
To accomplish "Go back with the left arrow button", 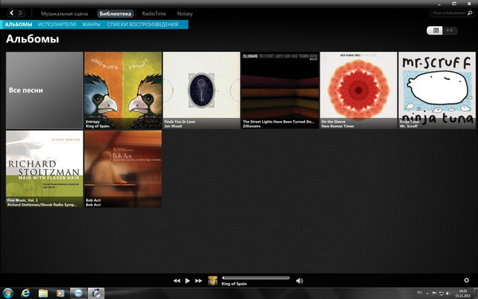I will (12, 13).
